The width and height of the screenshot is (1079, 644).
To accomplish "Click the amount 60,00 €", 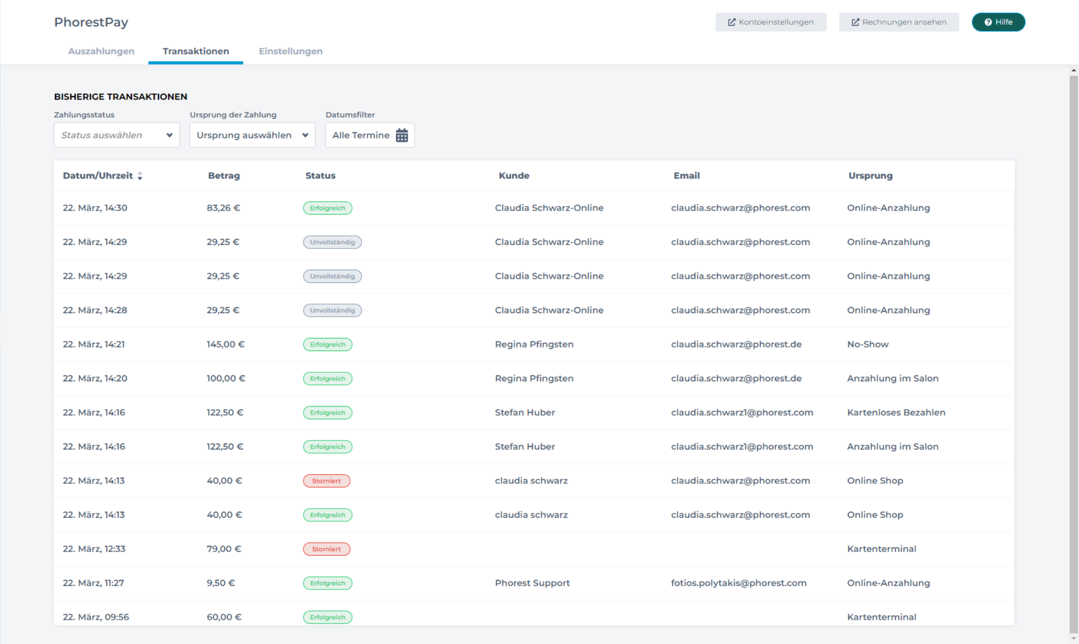I will pos(224,617).
